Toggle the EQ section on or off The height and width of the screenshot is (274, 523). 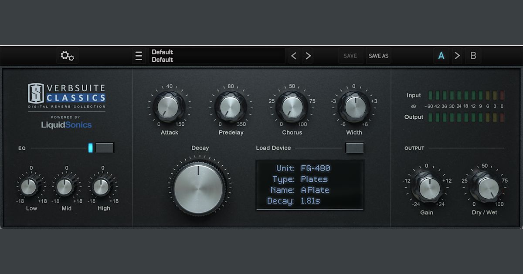pyautogui.click(x=105, y=148)
